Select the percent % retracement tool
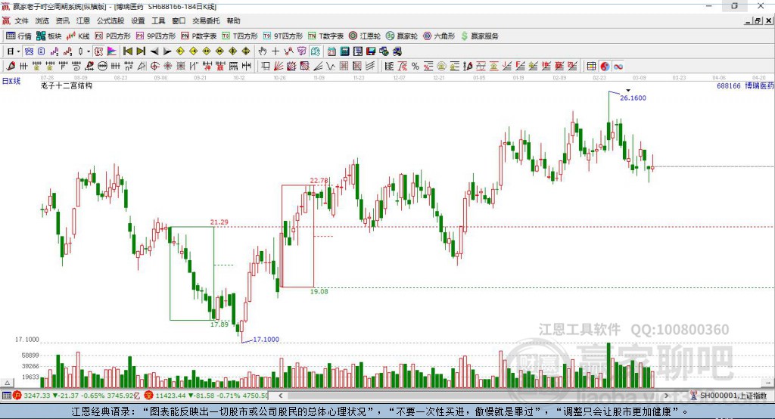 click(x=416, y=67)
